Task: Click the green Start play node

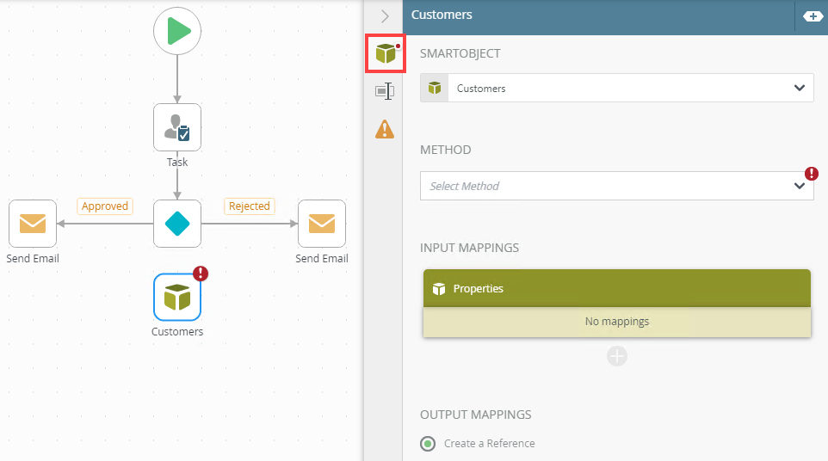Action: tap(177, 32)
